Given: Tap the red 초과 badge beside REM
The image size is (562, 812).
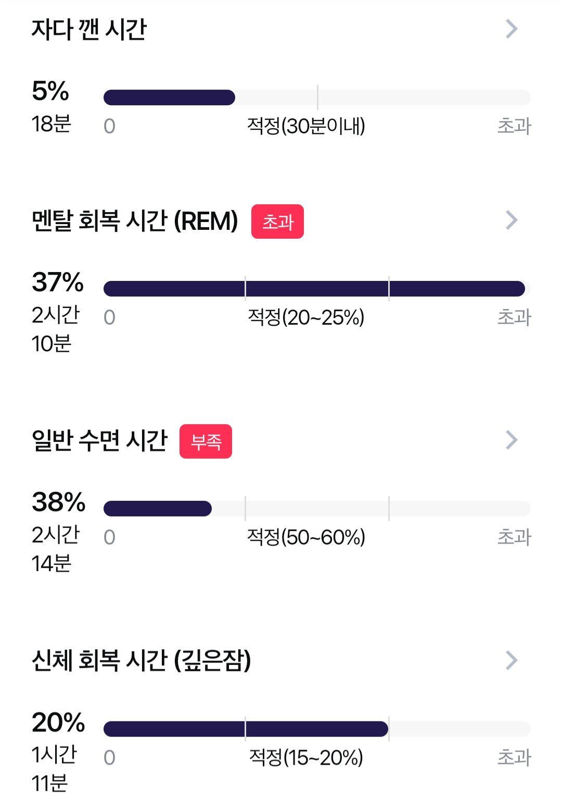Looking at the screenshot, I should coord(277,222).
